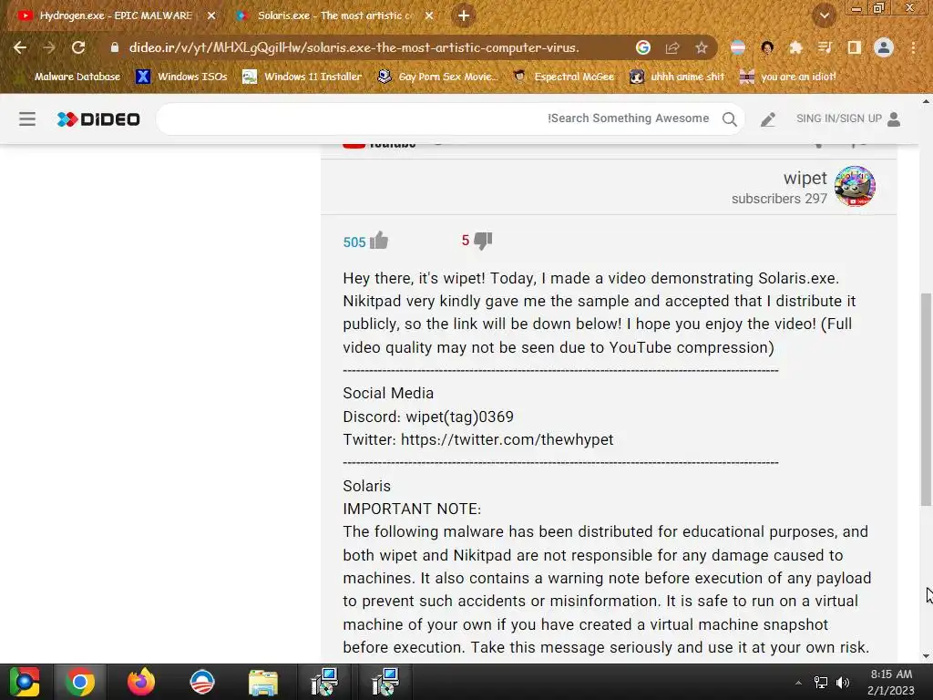Viewport: 933px width, 700px height.
Task: Open the second installer taskbar icon
Action: [385, 682]
